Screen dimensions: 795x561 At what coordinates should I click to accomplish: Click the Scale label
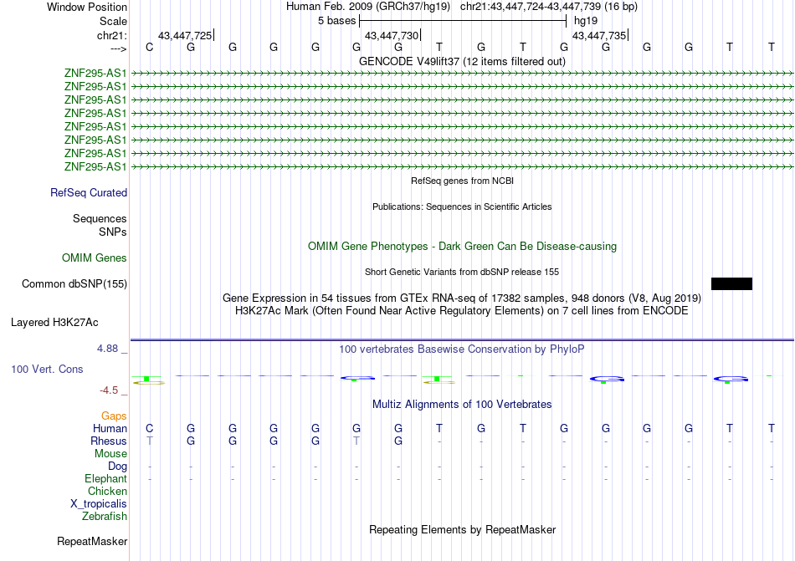[114, 21]
